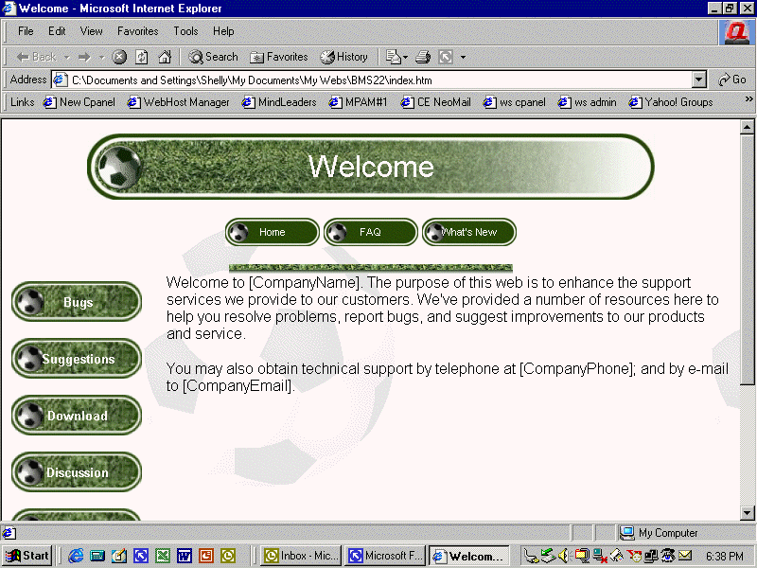Open the View menu
This screenshot has height=568, width=757.
(91, 31)
